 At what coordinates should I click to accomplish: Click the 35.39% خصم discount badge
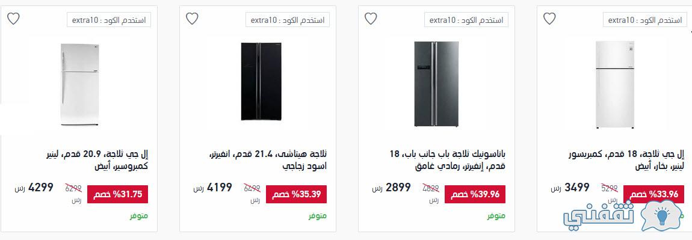[x=296, y=194]
